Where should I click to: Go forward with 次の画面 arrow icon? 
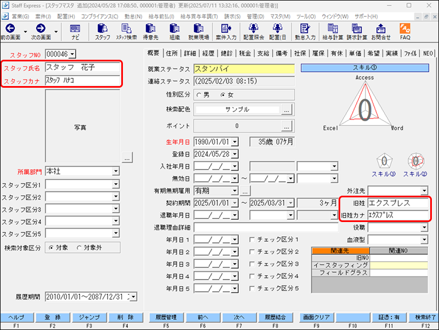coord(41,29)
